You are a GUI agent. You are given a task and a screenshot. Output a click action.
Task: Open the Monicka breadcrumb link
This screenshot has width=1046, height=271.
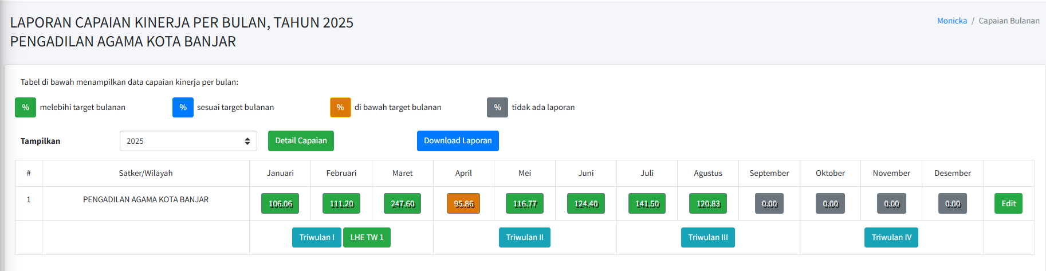(x=951, y=21)
